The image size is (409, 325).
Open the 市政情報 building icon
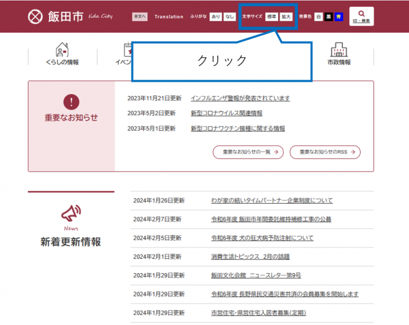click(x=339, y=50)
